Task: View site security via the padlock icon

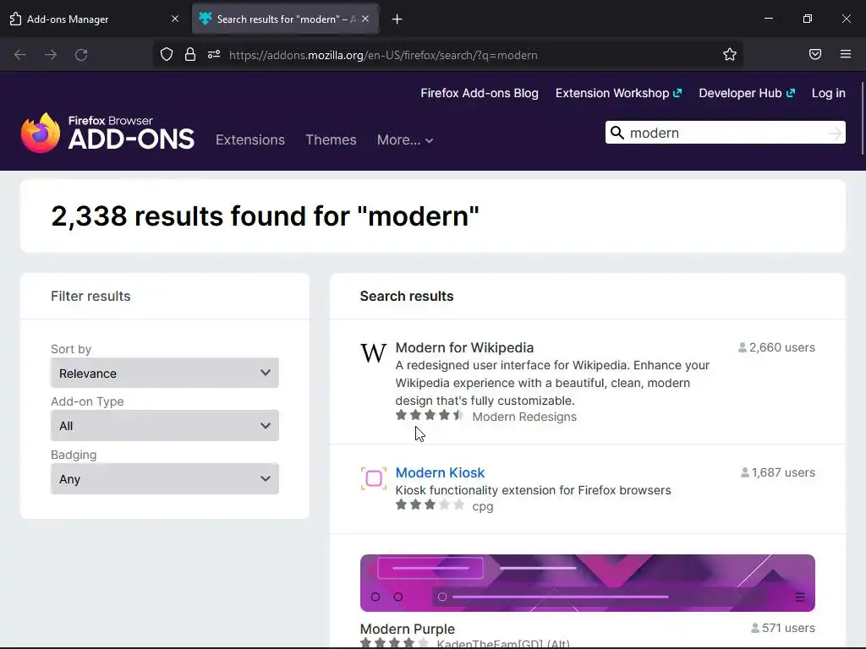Action: [x=190, y=55]
